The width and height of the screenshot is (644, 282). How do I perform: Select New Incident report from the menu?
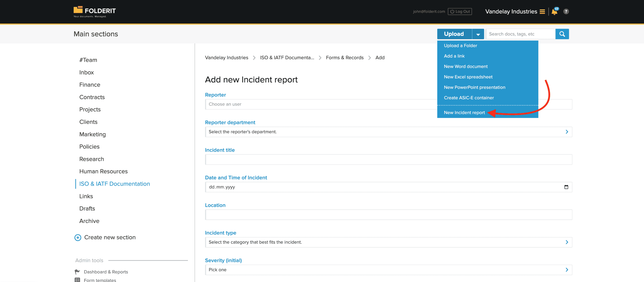coord(464,112)
